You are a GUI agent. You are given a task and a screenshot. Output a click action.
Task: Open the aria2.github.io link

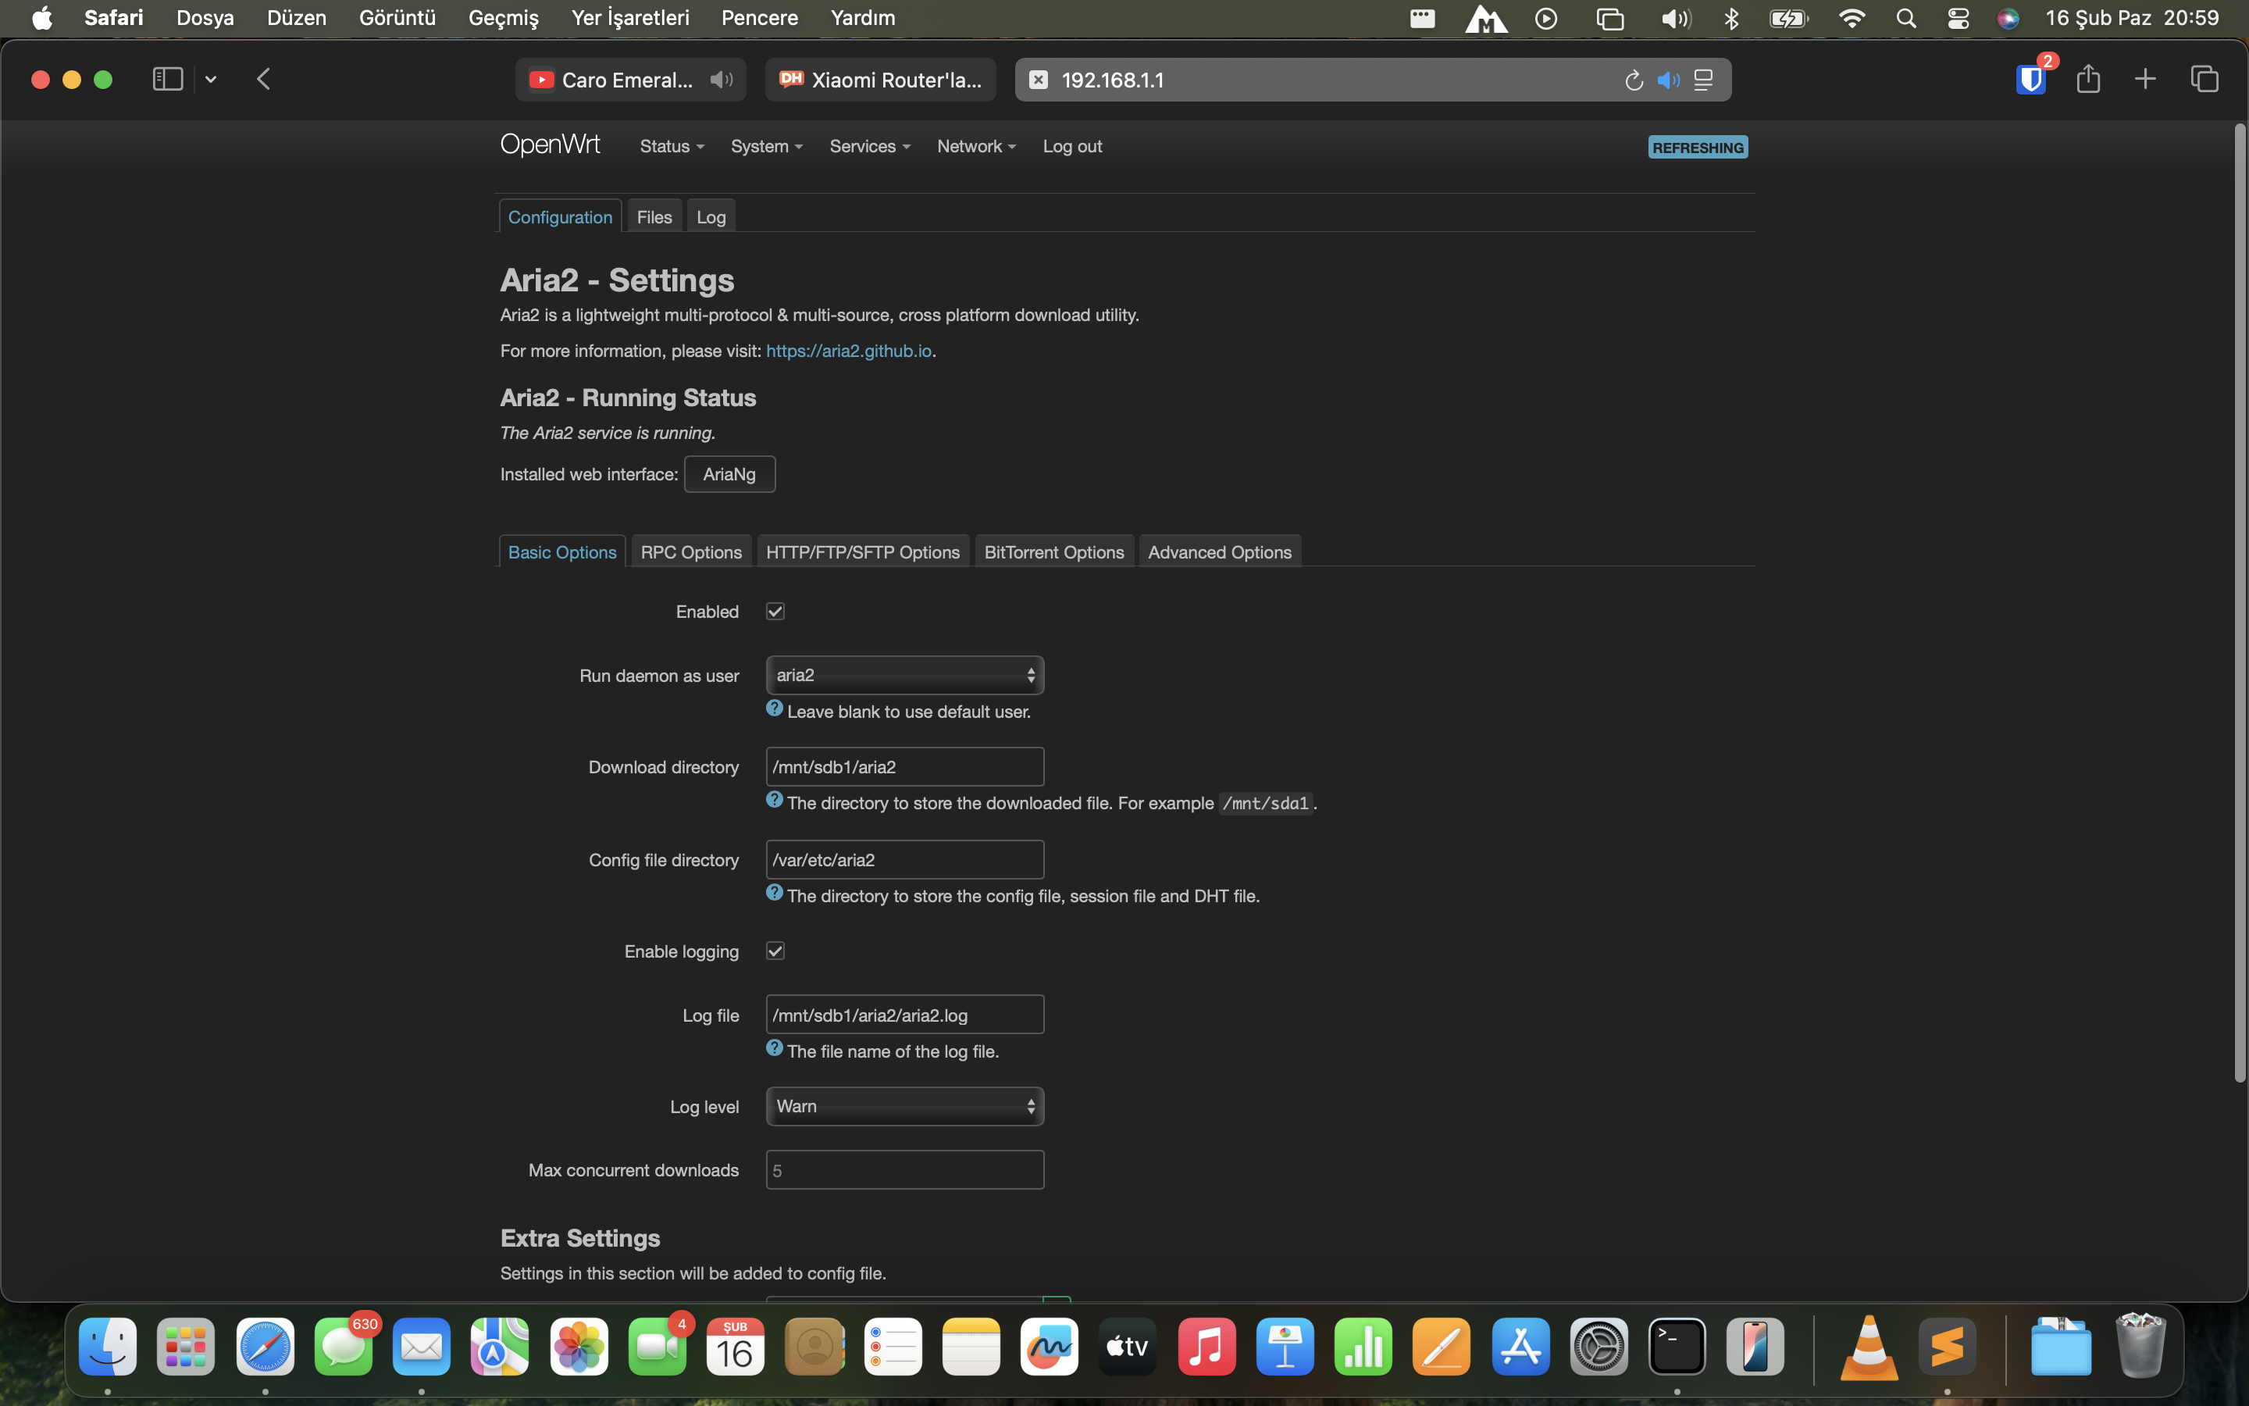(849, 351)
